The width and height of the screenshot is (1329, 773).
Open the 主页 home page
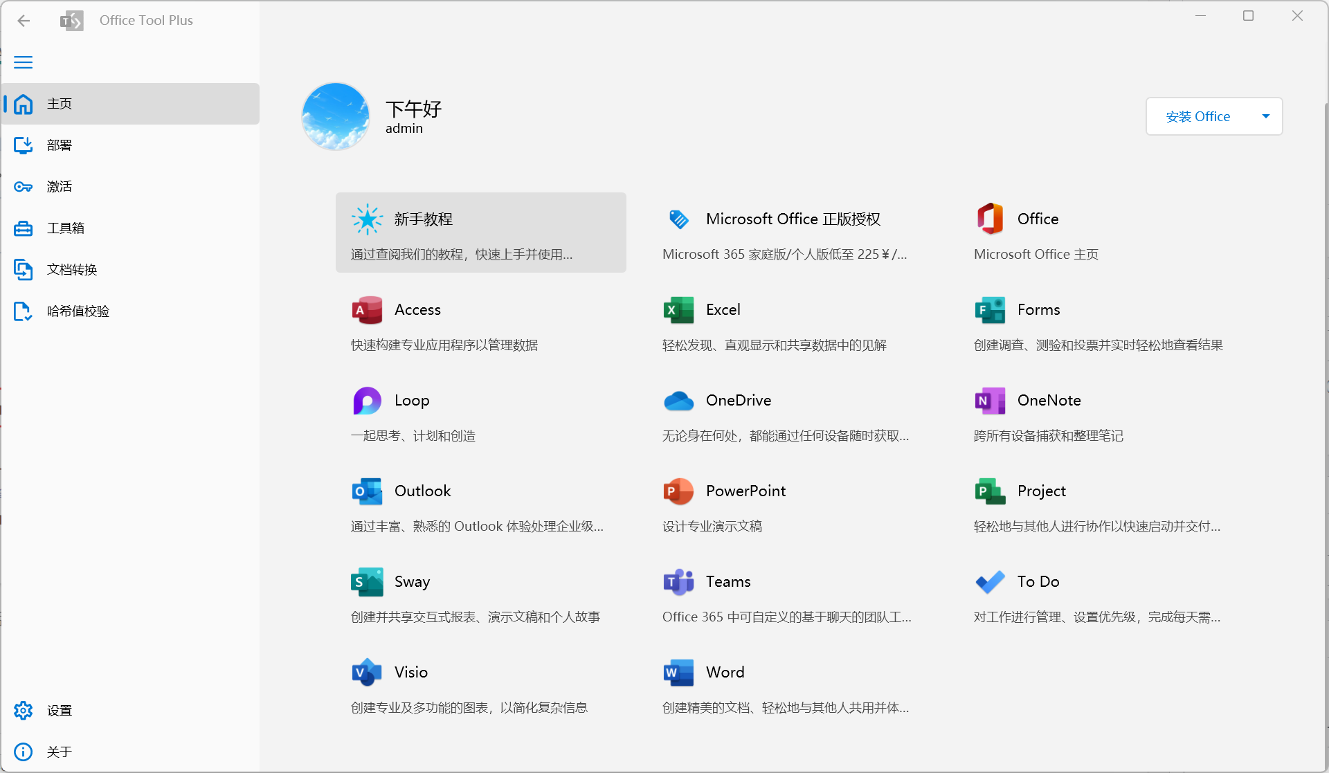click(x=131, y=104)
